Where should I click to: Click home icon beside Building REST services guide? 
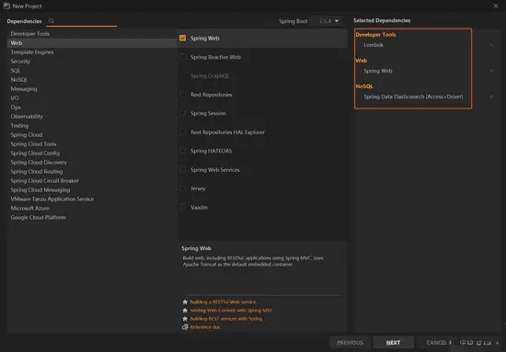tap(185, 319)
